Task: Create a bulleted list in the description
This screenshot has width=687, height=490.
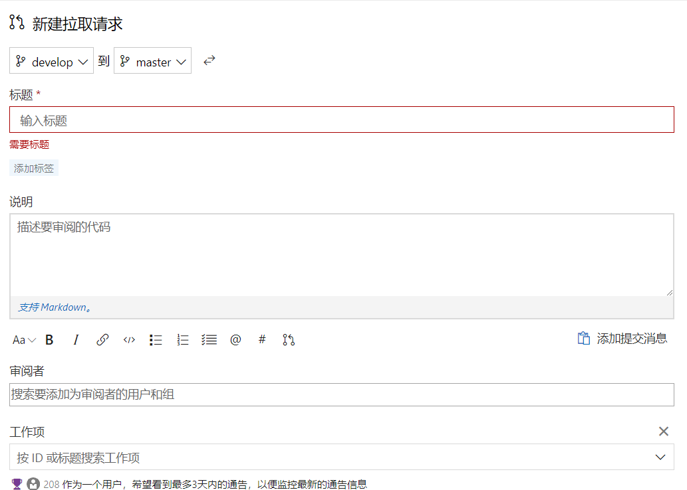Action: 156,339
